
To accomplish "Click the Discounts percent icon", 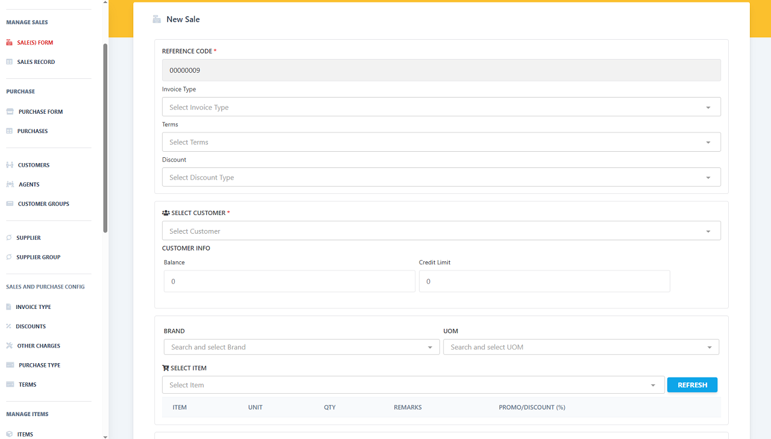I will (9, 326).
